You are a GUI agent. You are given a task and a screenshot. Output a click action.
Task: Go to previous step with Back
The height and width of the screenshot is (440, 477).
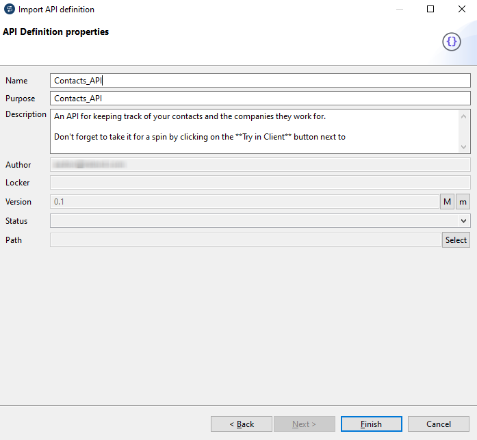point(242,424)
